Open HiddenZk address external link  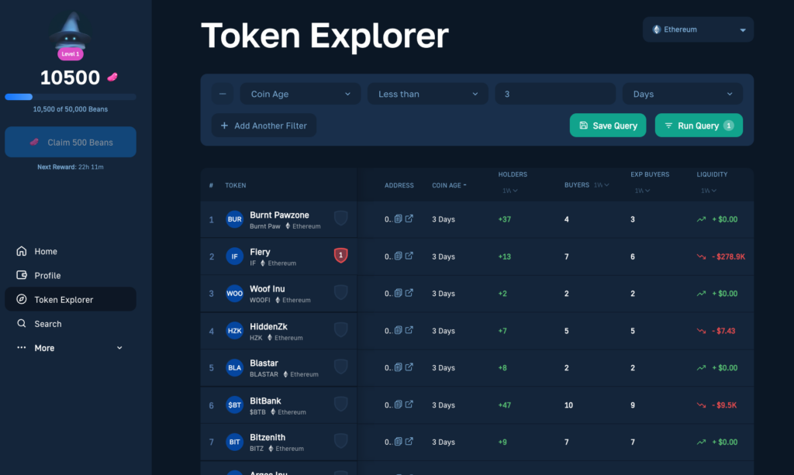(x=409, y=330)
